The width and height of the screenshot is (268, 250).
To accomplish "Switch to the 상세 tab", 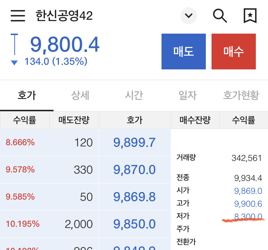I will tap(80, 95).
